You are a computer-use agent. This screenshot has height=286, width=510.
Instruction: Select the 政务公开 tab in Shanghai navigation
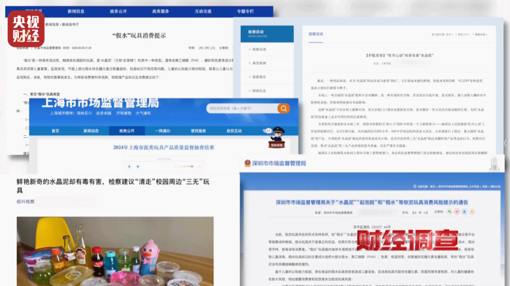(x=128, y=131)
